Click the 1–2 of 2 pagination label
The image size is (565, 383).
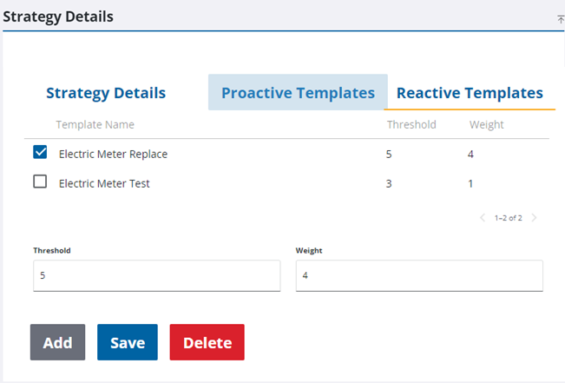coord(508,218)
